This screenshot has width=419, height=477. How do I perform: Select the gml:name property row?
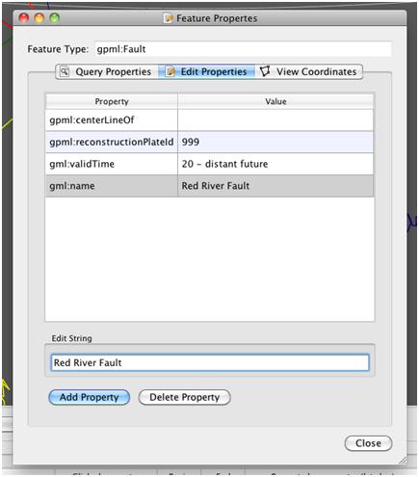[x=210, y=186]
